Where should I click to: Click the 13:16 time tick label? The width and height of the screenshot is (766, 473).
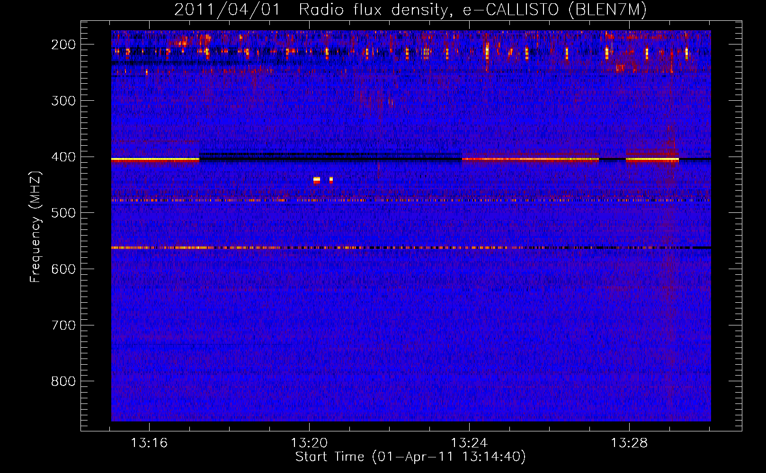[149, 443]
